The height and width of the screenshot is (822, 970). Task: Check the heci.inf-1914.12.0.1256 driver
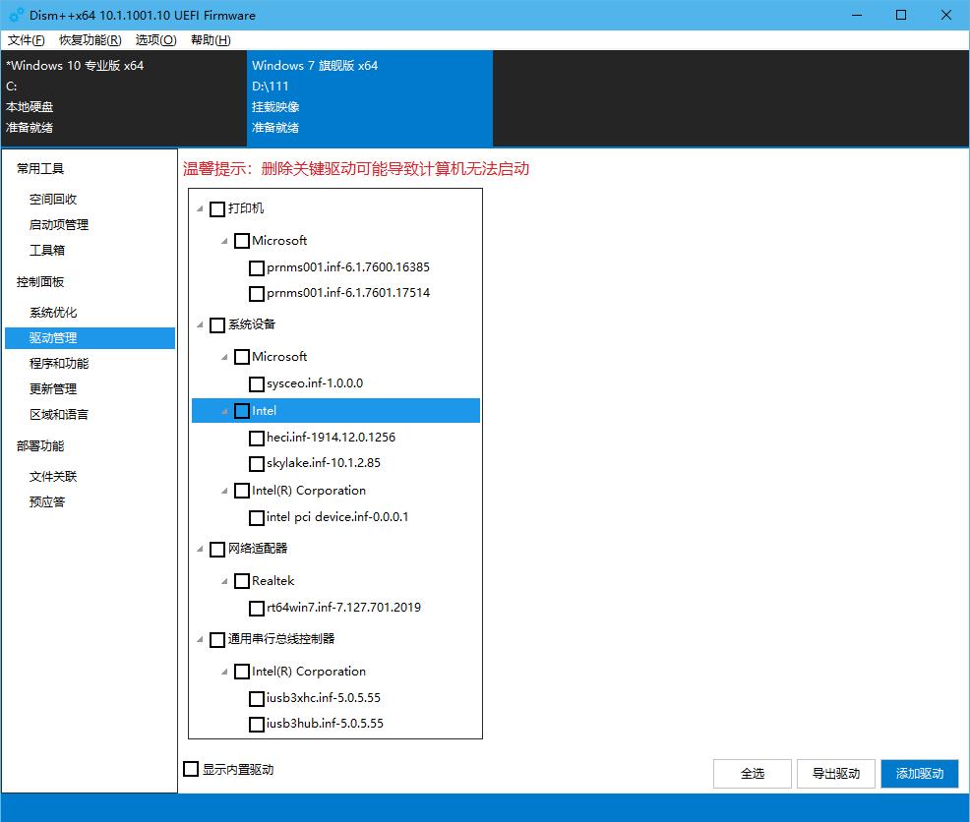point(257,438)
